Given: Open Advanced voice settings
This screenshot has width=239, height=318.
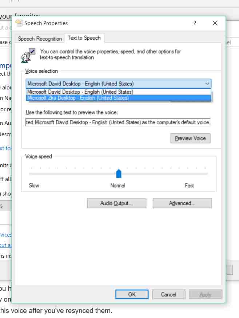Looking at the screenshot, I should coord(182,203).
